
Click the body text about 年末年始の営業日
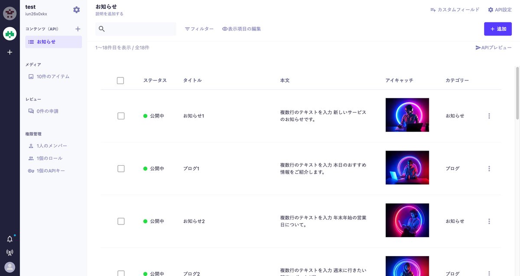pyautogui.click(x=323, y=221)
